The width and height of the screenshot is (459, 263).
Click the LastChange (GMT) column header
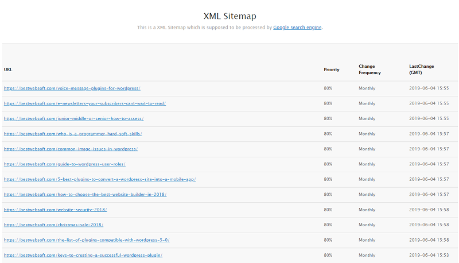click(422, 69)
